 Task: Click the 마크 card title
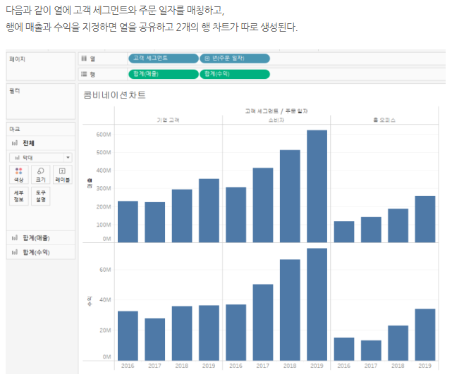click(x=14, y=129)
